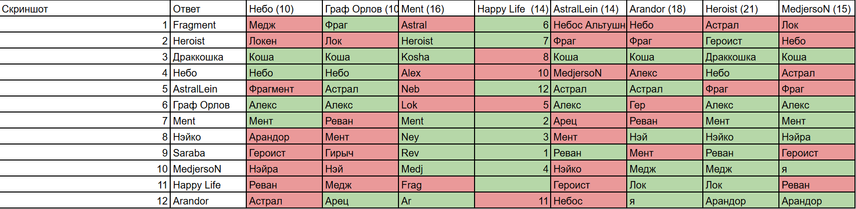Image resolution: width=856 pixels, height=209 pixels.
Task: Select the empty green cell in Happy Life column
Action: pyautogui.click(x=513, y=184)
